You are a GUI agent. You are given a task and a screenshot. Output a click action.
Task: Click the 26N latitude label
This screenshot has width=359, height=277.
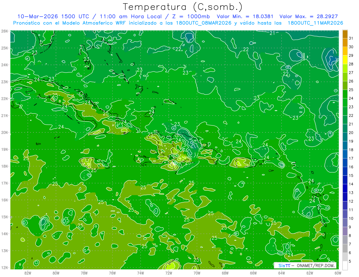[4, 31]
